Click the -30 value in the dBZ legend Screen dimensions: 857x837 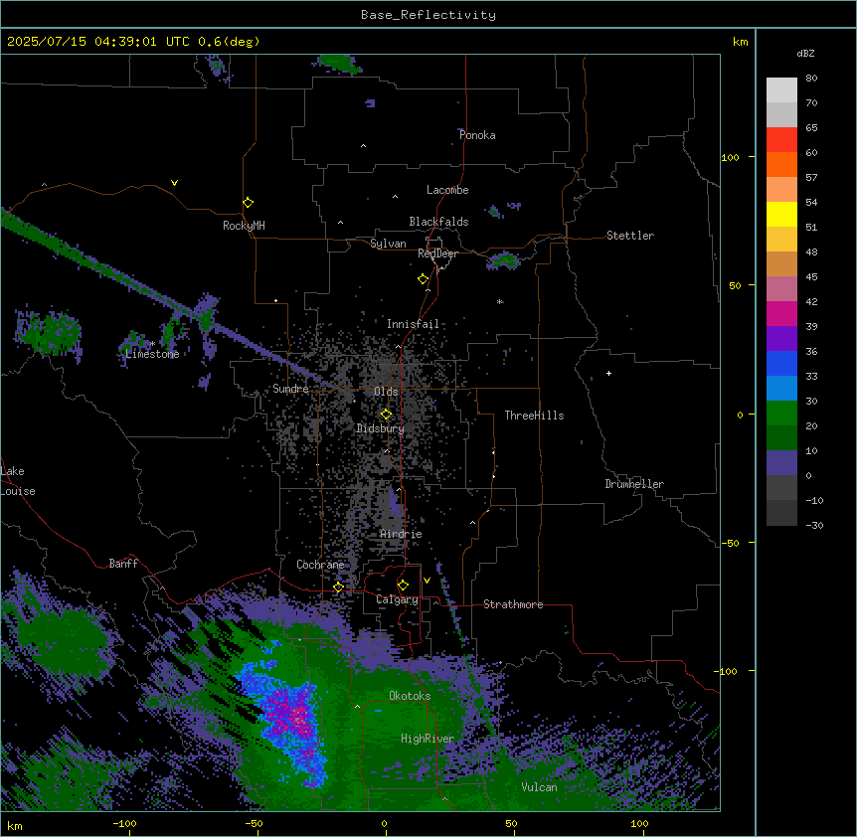(x=814, y=525)
